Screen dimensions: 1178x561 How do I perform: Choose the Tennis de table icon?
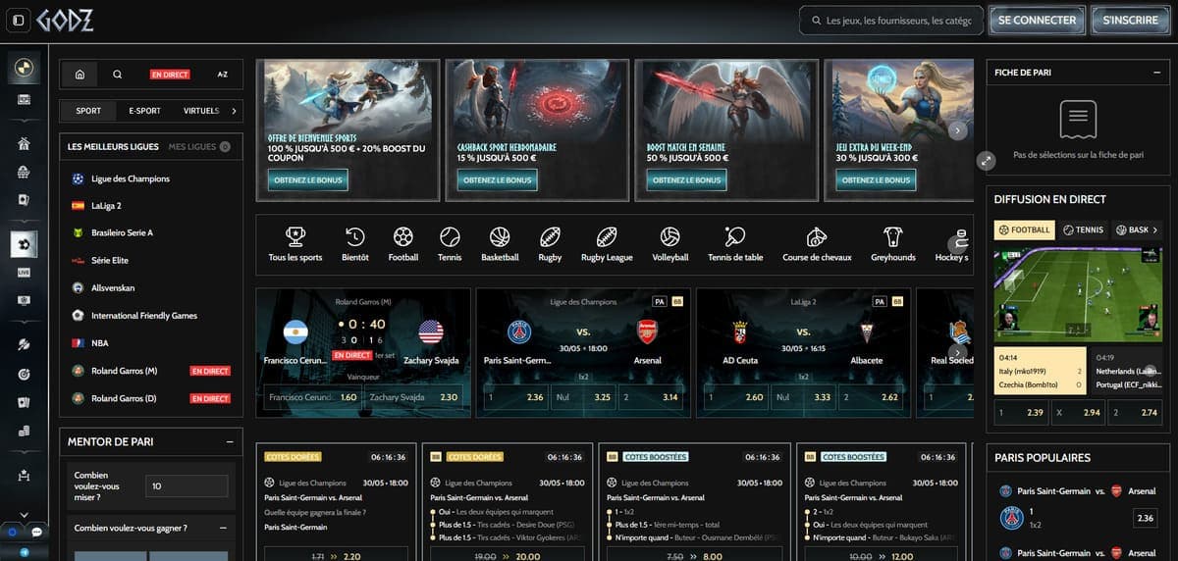(735, 236)
